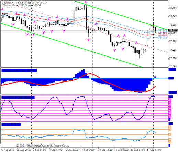Viewport: 178px width, 152px height.
Task: Click the Stochastic 60 level label
Action: click(x=170, y=105)
